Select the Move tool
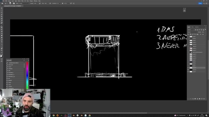 click(2, 8)
